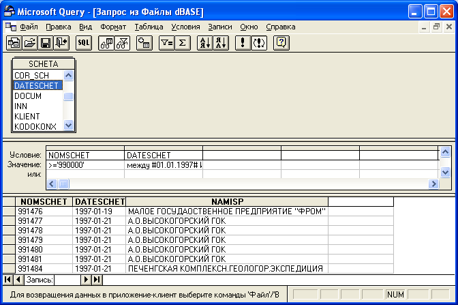Click the Microsoft Query title bar icon

10,12
